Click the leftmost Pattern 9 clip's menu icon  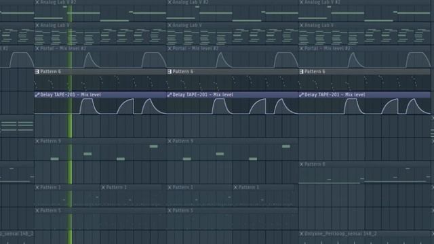click(x=37, y=141)
